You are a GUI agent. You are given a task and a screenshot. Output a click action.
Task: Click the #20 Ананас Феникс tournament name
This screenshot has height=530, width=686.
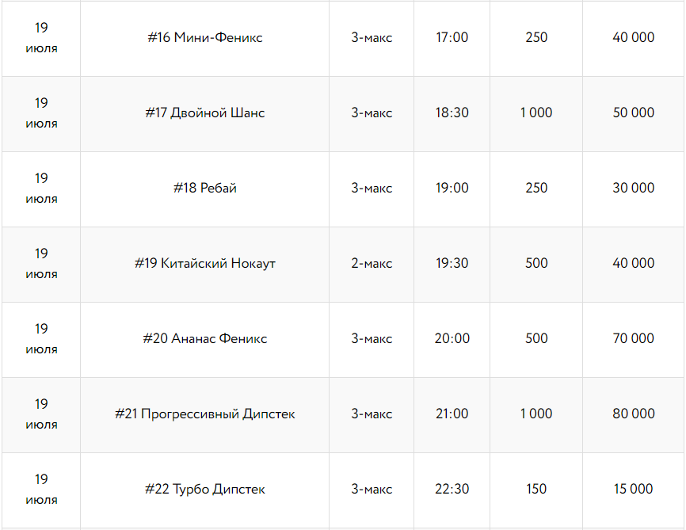[x=205, y=338]
